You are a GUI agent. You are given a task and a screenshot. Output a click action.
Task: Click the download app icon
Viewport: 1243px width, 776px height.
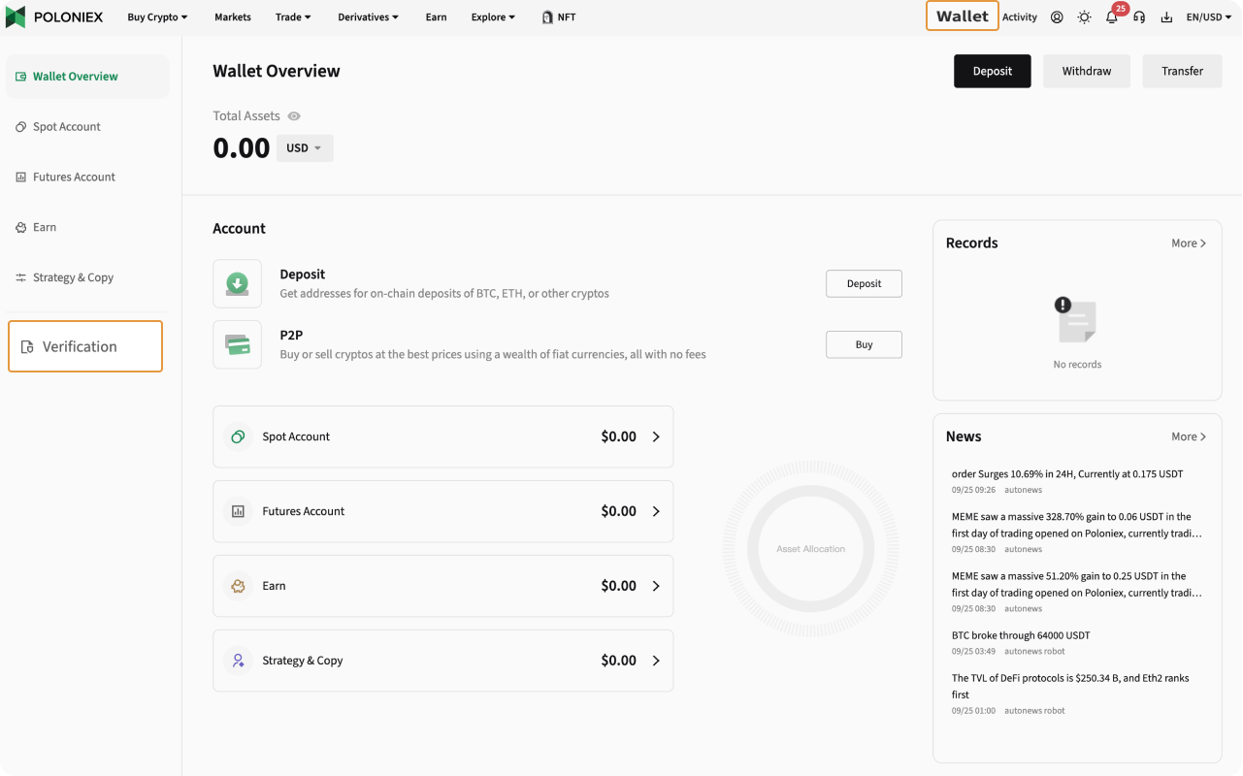[x=1166, y=16]
